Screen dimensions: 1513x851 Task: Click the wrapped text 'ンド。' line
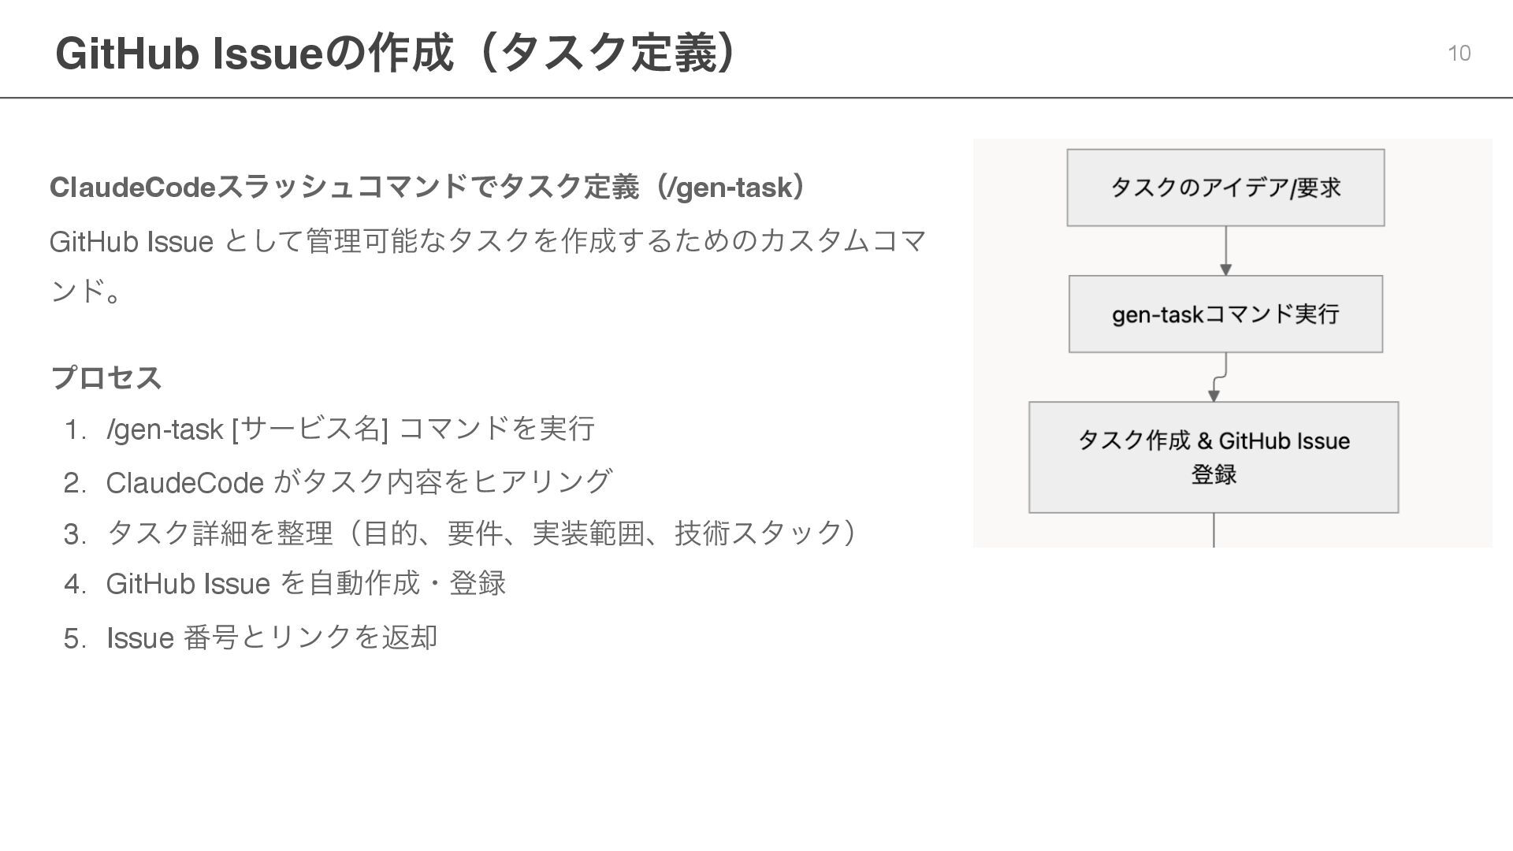coord(85,292)
